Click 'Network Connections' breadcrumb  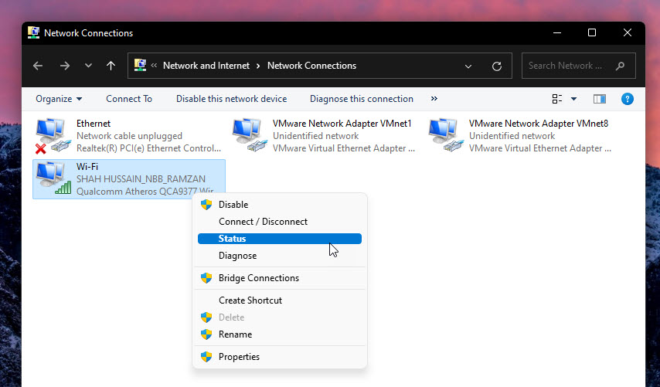(312, 66)
